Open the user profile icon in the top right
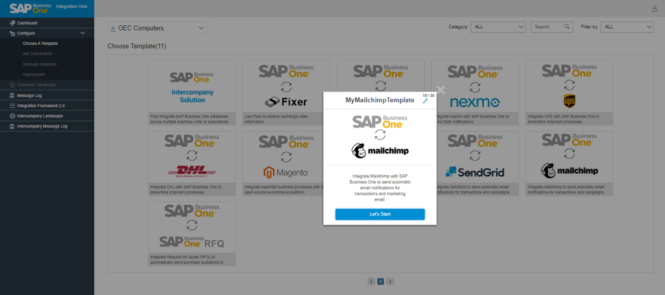 click(654, 9)
